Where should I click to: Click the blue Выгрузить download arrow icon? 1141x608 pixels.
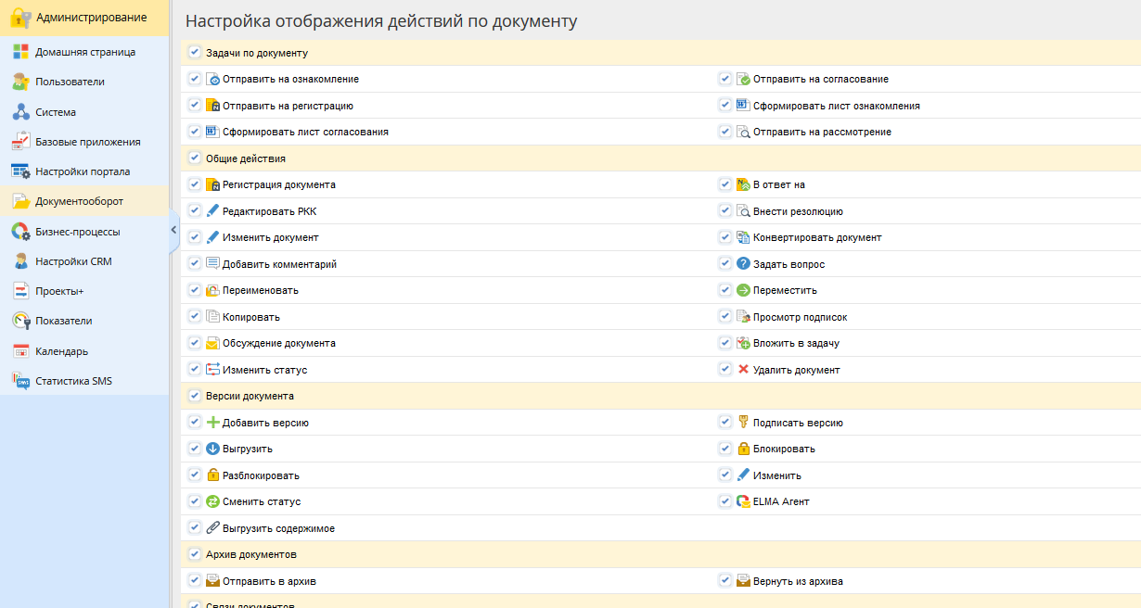click(x=212, y=449)
